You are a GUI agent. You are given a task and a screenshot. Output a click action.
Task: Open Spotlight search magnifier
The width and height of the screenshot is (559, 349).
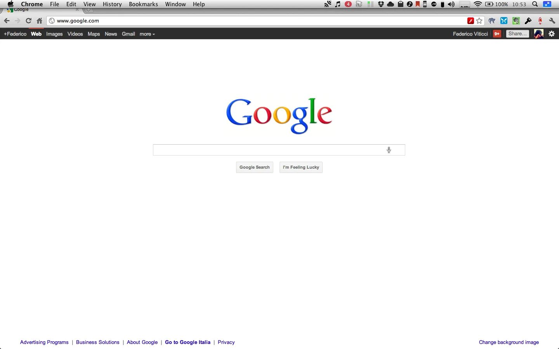tap(535, 4)
